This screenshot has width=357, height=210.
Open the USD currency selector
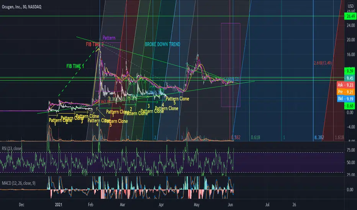click(x=350, y=6)
